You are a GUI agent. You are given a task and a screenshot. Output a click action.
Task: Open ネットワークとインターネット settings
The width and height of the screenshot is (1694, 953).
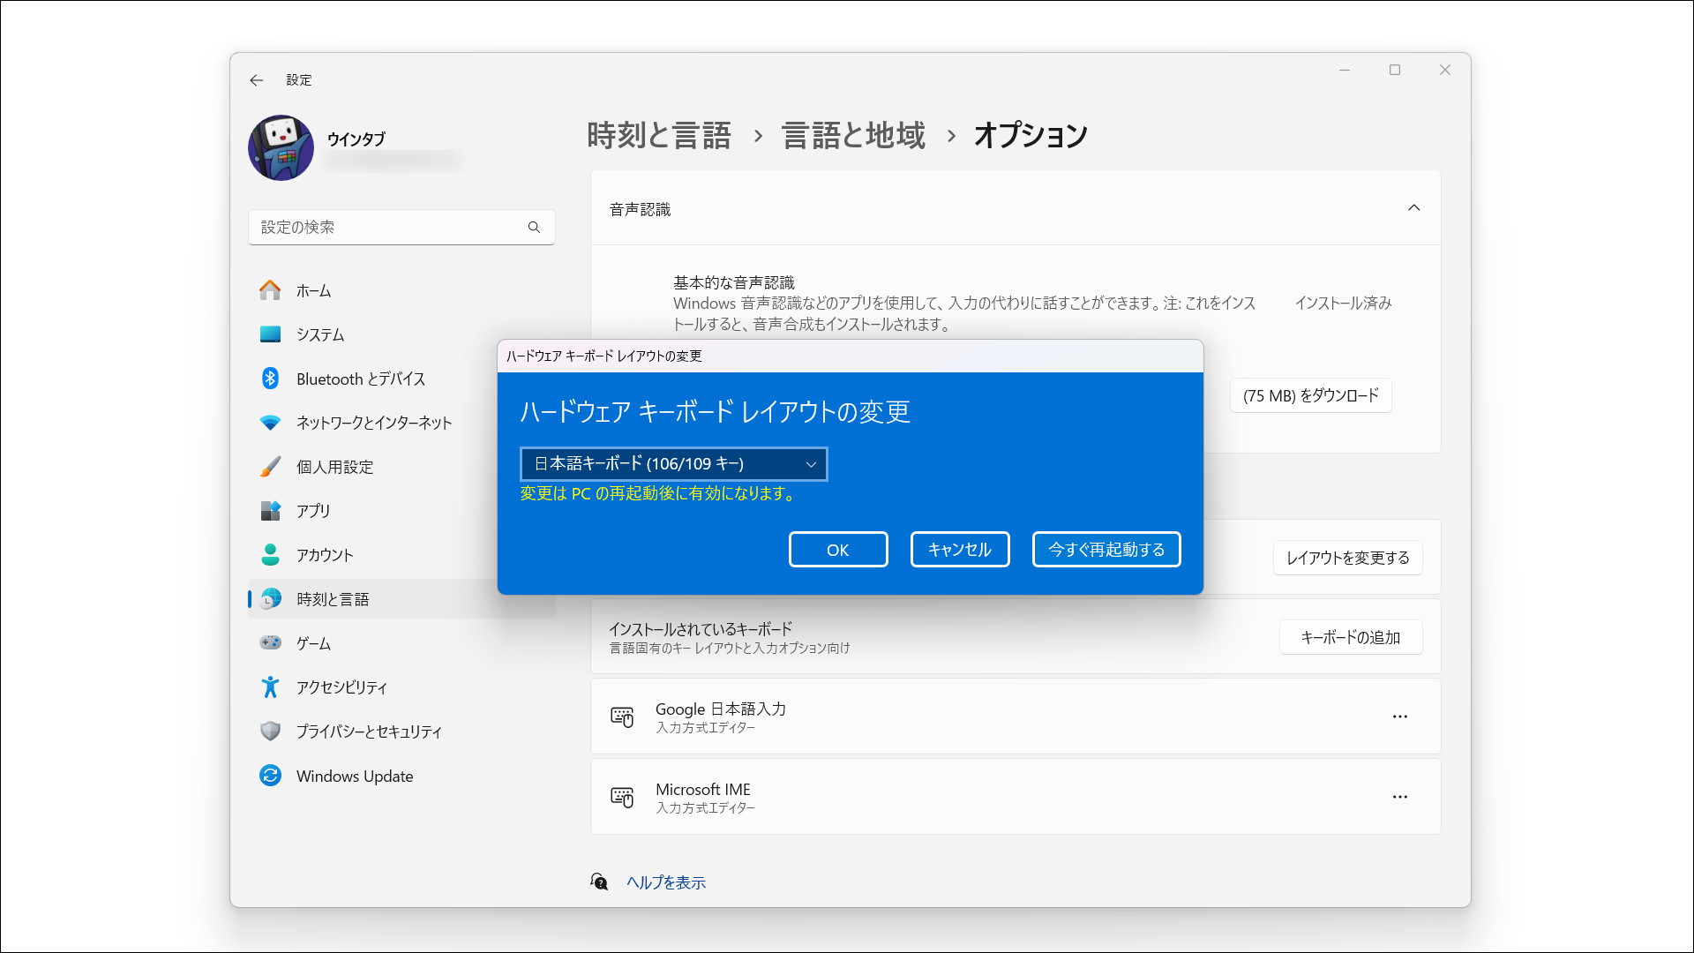372,422
